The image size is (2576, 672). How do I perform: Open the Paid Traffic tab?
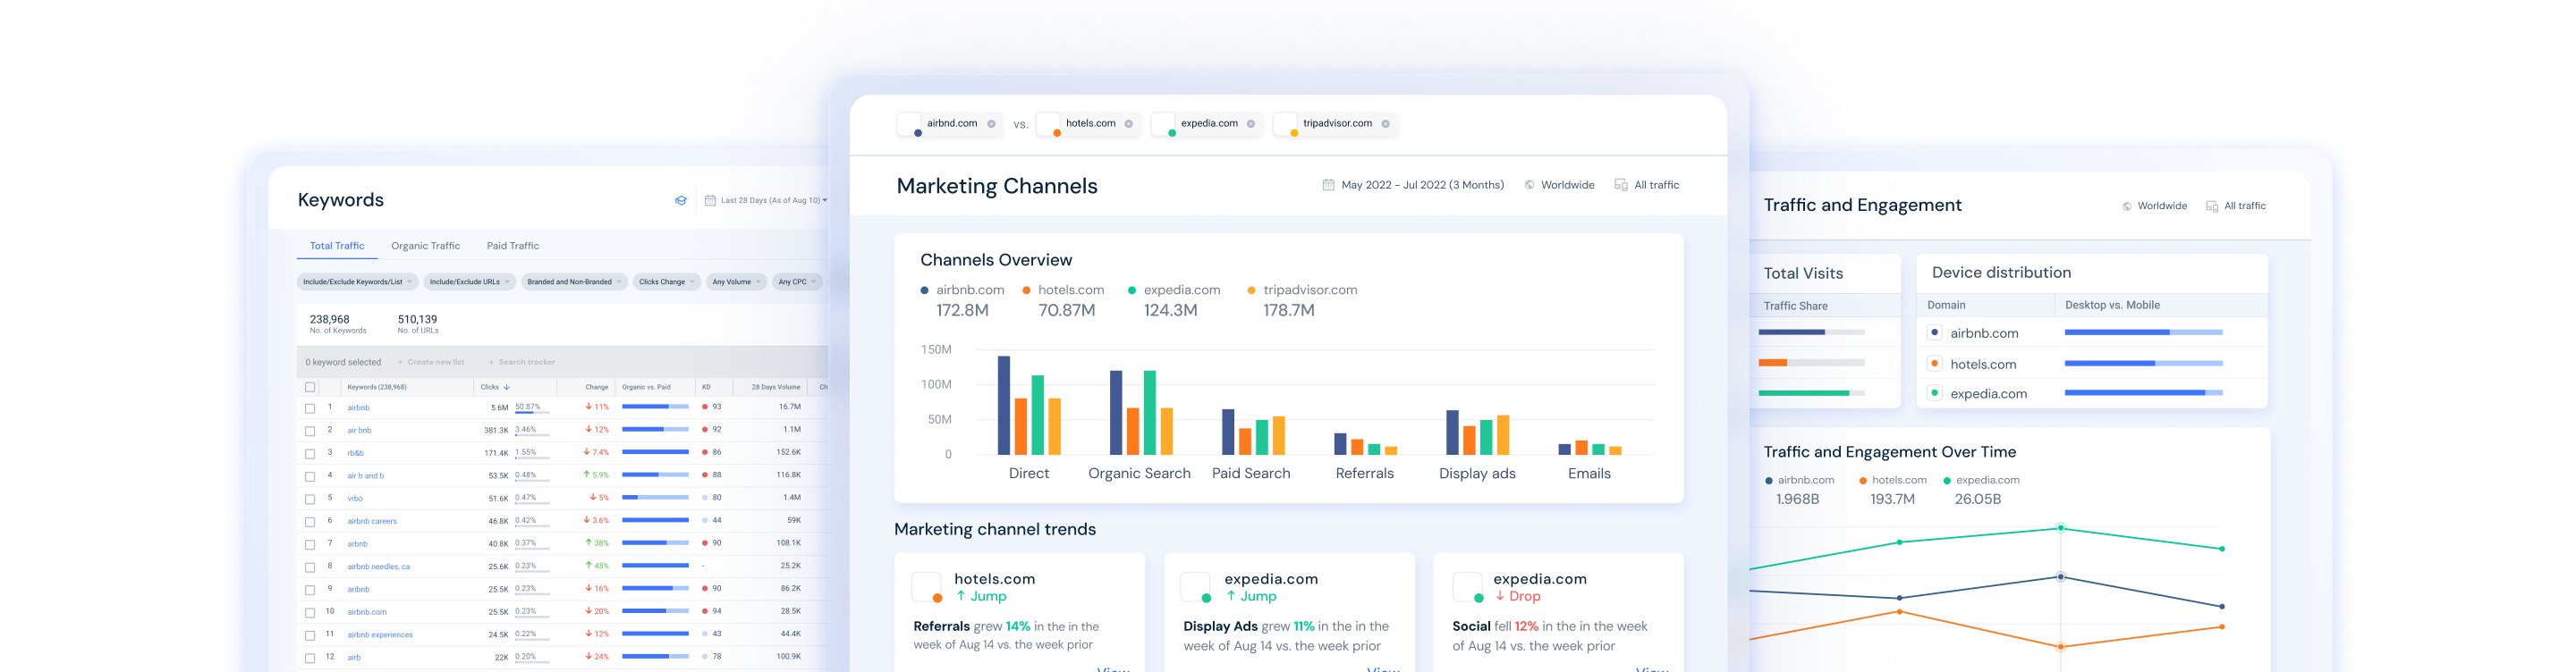512,246
